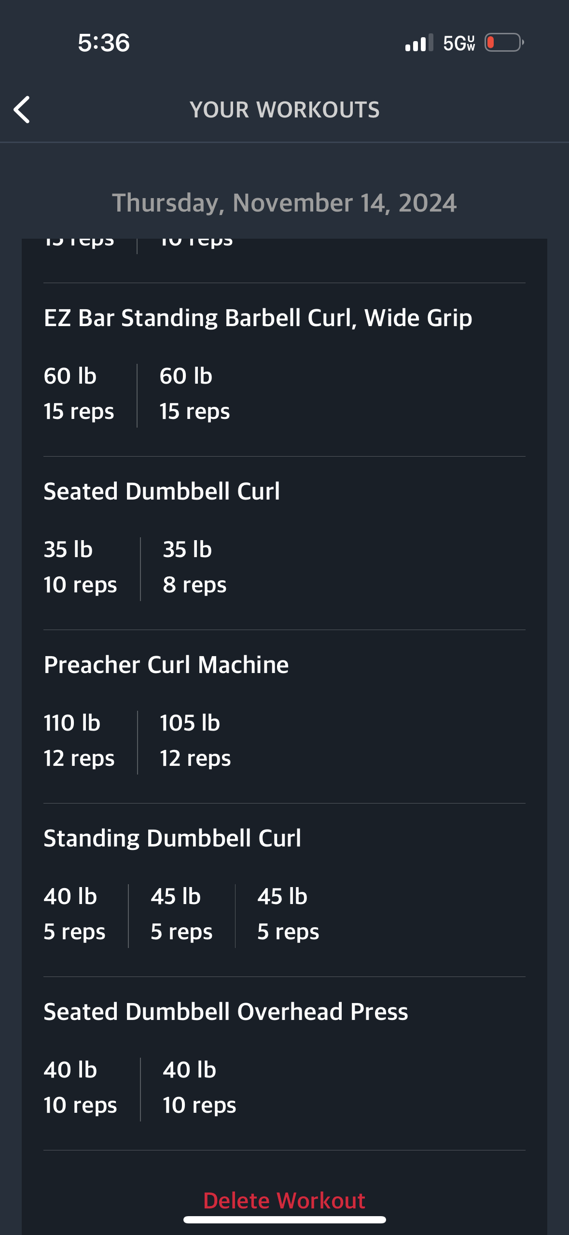Tap the home indicator bar
This screenshot has width=569, height=1235.
[x=284, y=1220]
